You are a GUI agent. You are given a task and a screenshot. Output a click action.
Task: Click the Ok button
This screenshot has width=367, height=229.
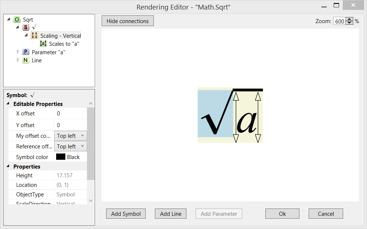282,214
